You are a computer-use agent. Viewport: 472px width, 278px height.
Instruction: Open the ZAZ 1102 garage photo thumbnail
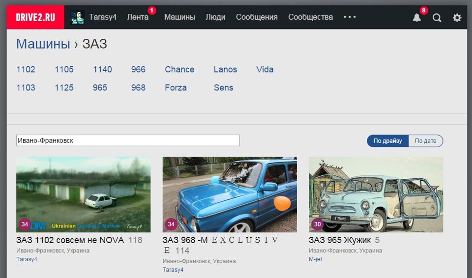[84, 195]
